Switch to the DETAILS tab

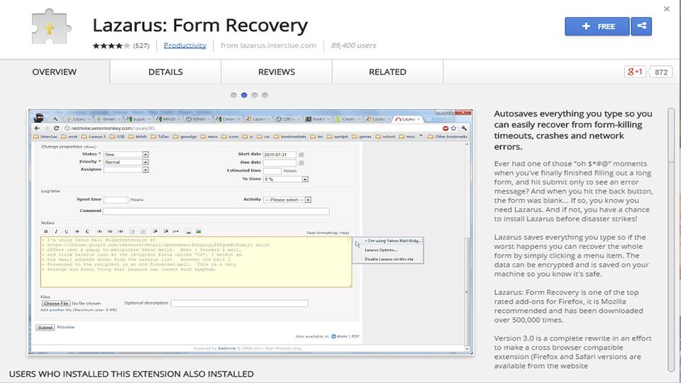coord(165,72)
